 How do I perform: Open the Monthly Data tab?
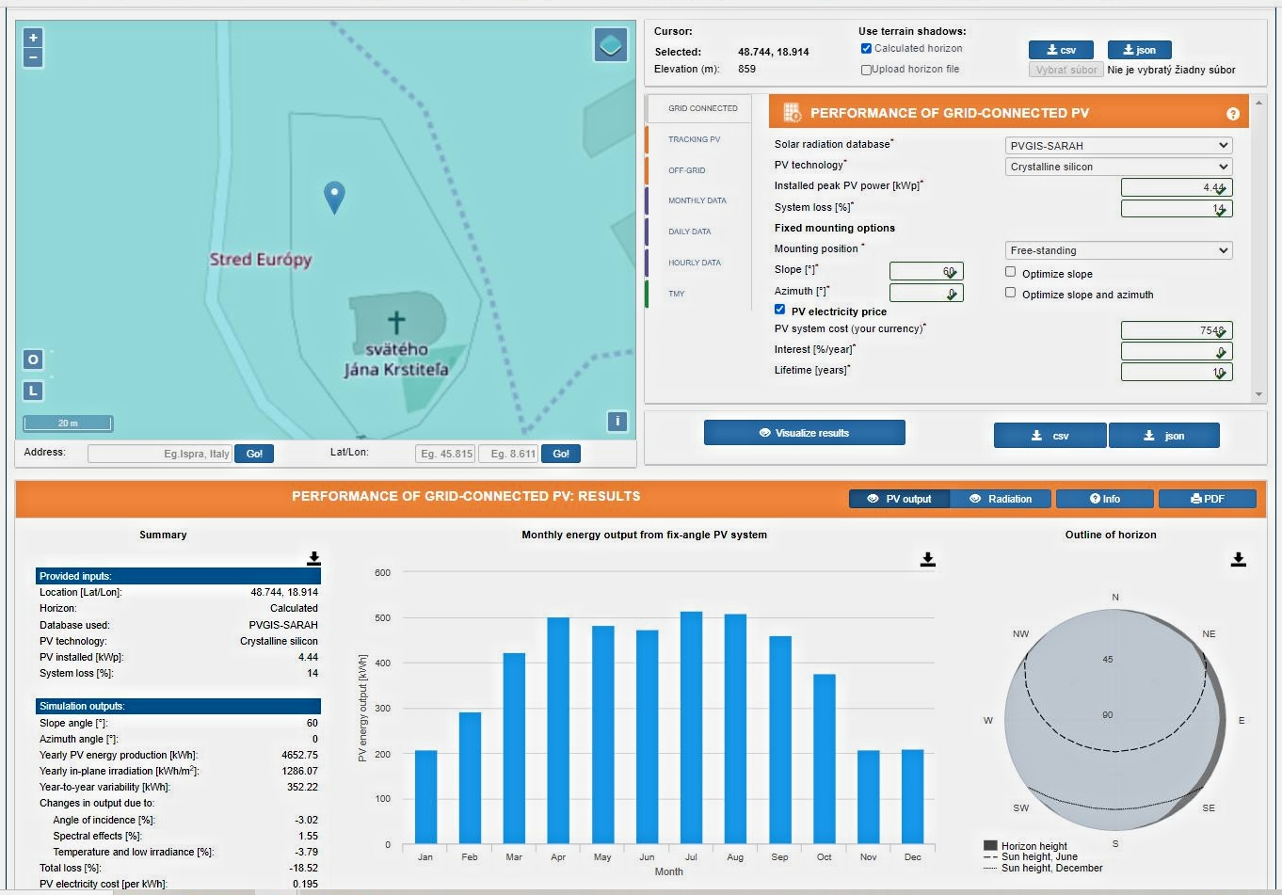click(x=697, y=200)
